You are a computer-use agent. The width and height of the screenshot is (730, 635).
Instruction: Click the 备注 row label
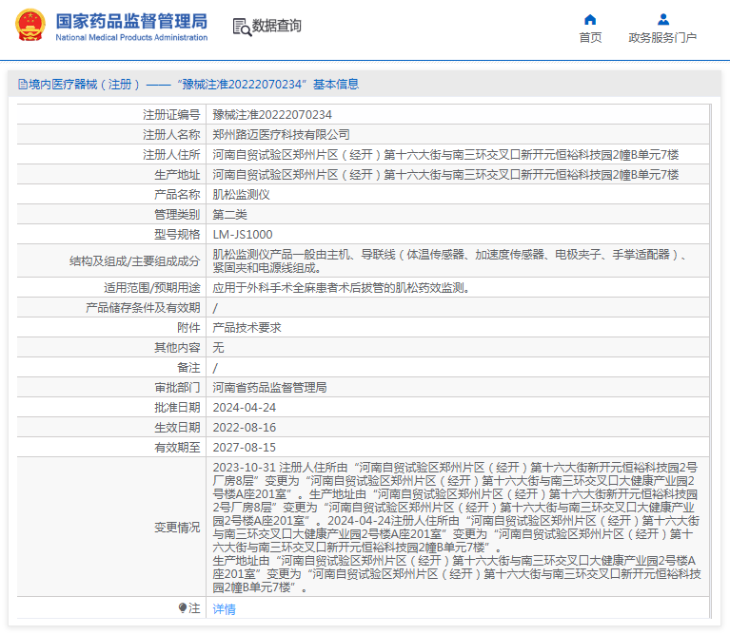pos(188,368)
